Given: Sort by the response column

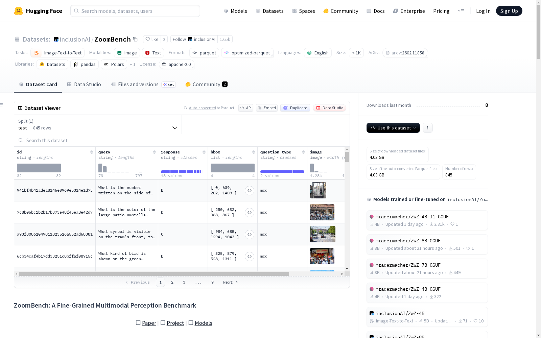Looking at the screenshot, I should tap(204, 152).
